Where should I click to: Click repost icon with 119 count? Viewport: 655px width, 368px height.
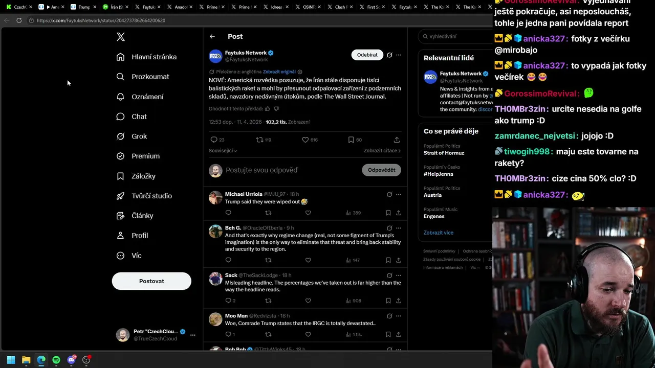point(259,140)
